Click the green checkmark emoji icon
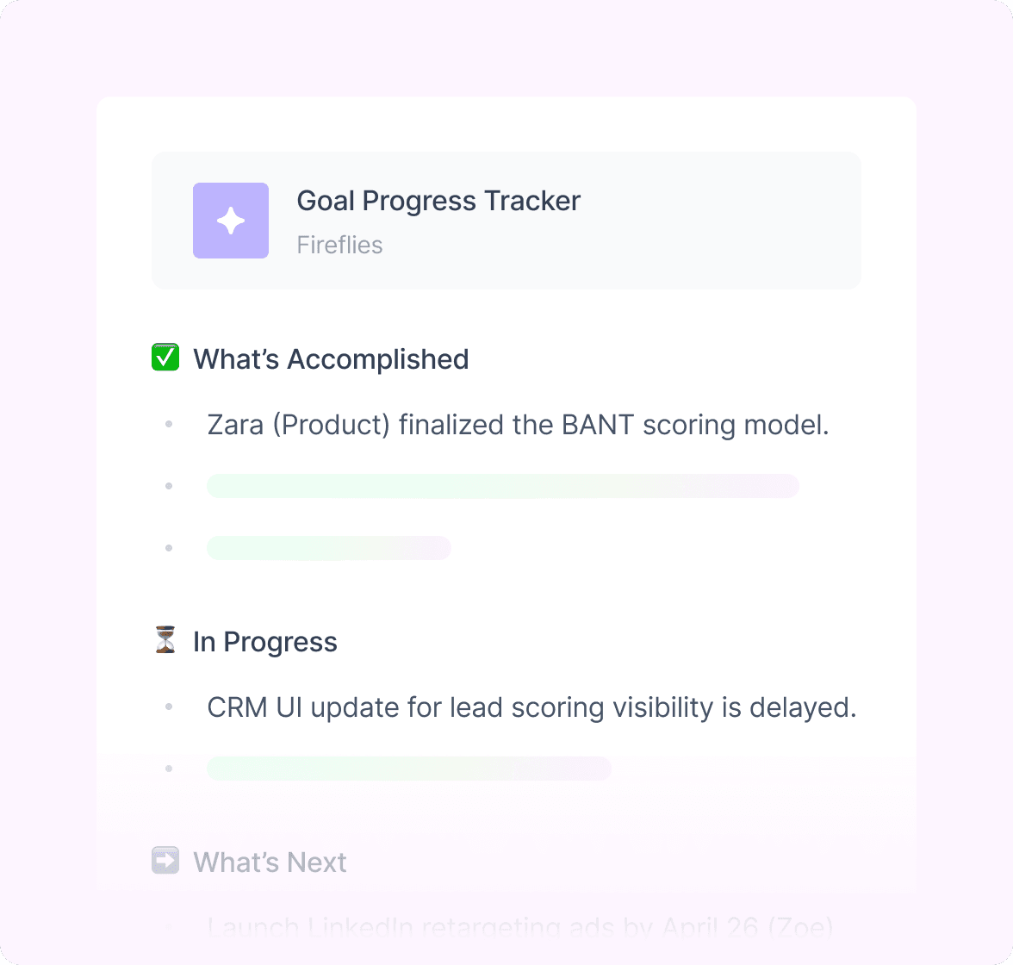Viewport: 1013px width, 965px height. click(165, 358)
